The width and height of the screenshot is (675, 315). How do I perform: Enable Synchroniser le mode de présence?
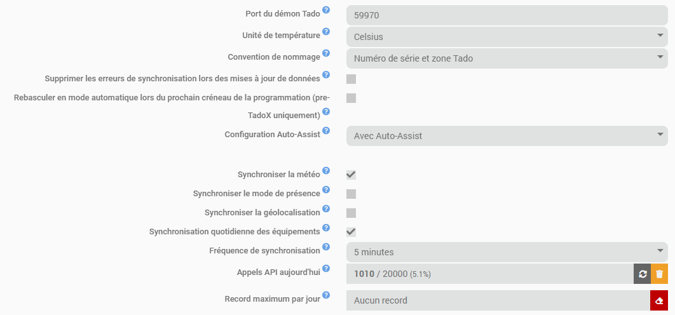(x=351, y=194)
